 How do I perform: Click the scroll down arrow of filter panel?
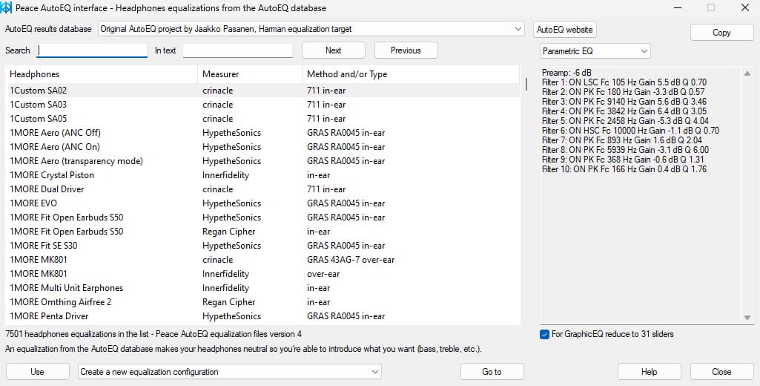click(x=747, y=318)
